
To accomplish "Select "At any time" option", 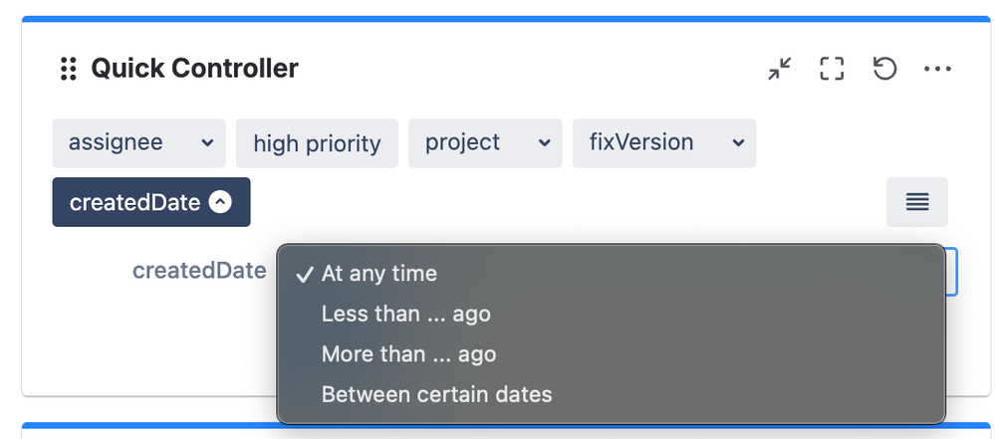I will (x=378, y=273).
